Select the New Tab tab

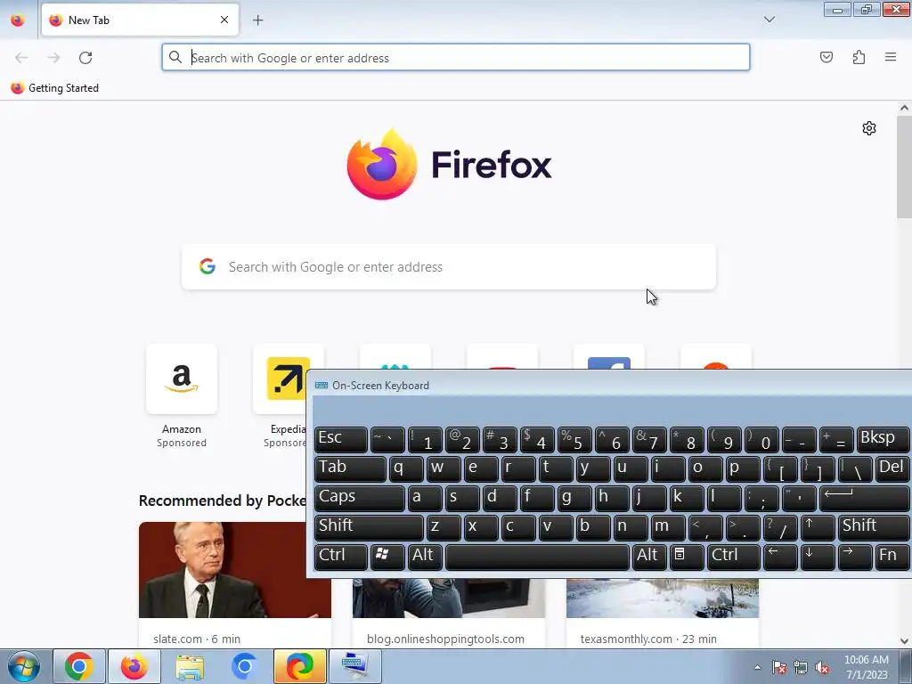coord(140,20)
